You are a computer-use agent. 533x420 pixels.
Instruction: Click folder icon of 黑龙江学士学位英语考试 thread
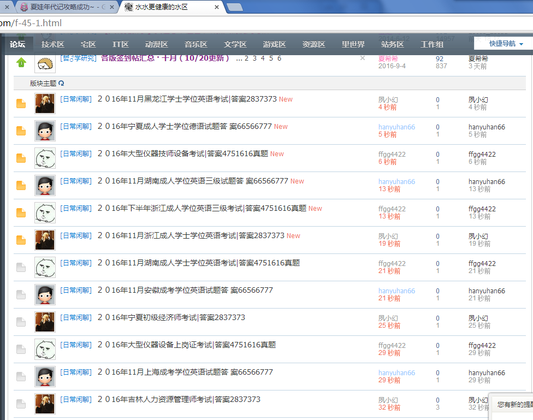[x=21, y=104]
